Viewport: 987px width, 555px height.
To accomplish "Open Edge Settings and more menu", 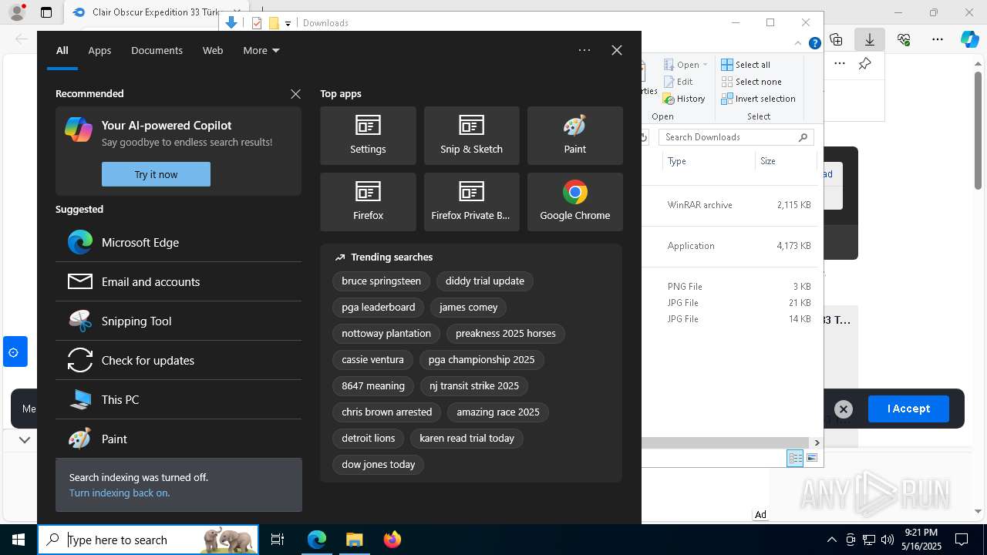I will (938, 39).
